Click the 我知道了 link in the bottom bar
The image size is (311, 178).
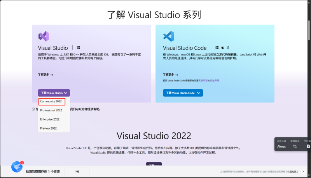tap(294, 171)
